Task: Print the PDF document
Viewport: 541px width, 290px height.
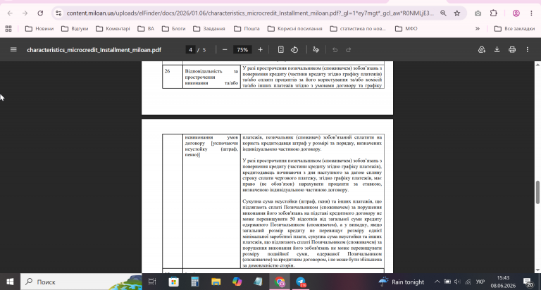Action: pyautogui.click(x=512, y=50)
